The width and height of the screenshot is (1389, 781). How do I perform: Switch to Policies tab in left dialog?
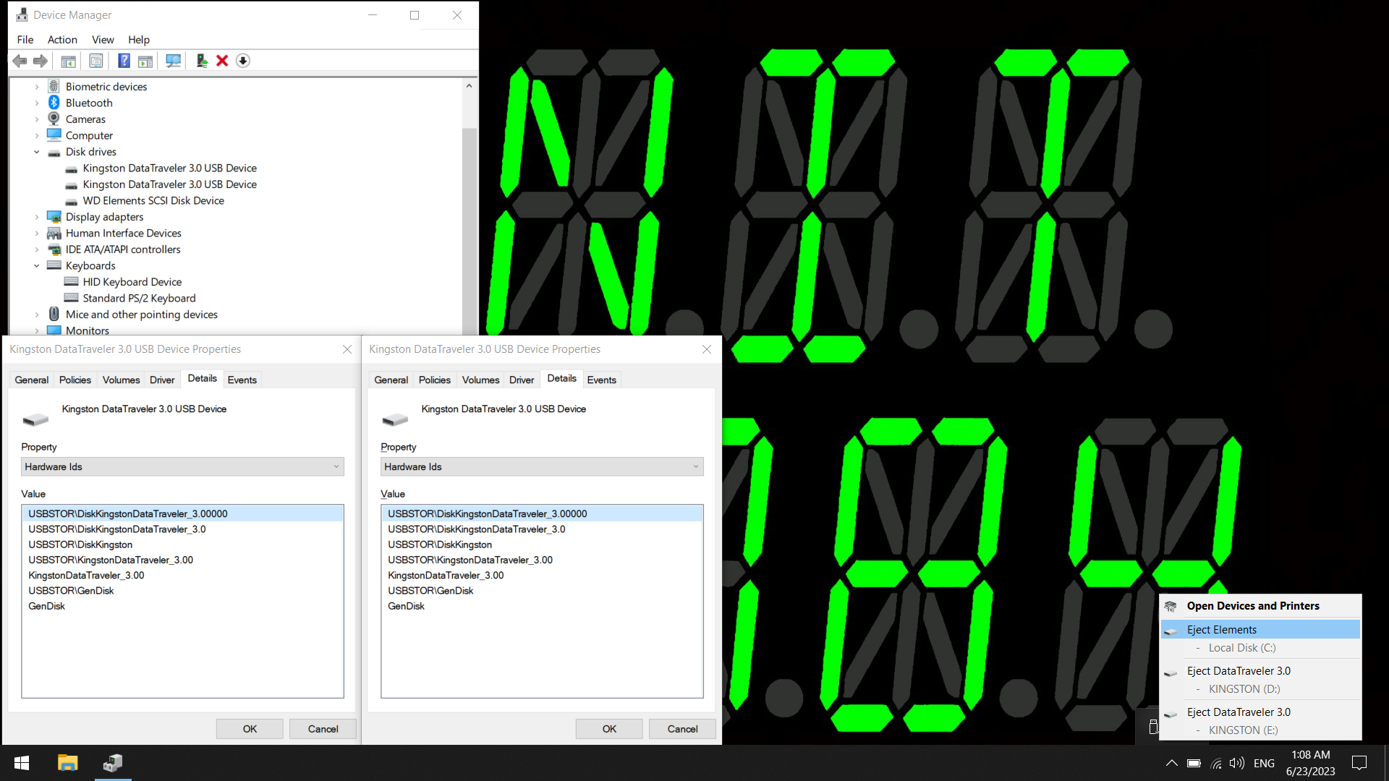click(75, 380)
